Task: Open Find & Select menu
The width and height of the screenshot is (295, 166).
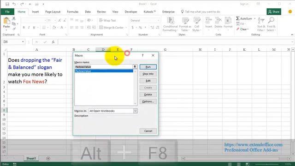Action: (271, 24)
